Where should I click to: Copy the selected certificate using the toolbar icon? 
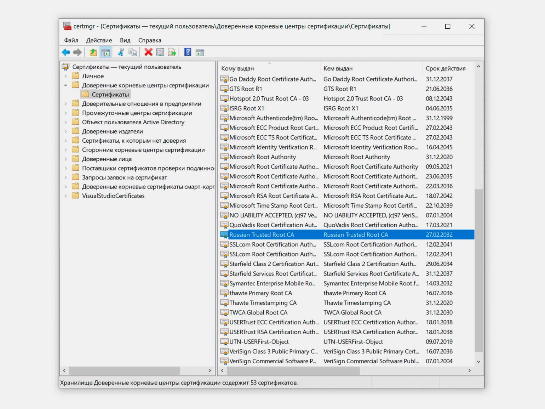pyautogui.click(x=133, y=52)
